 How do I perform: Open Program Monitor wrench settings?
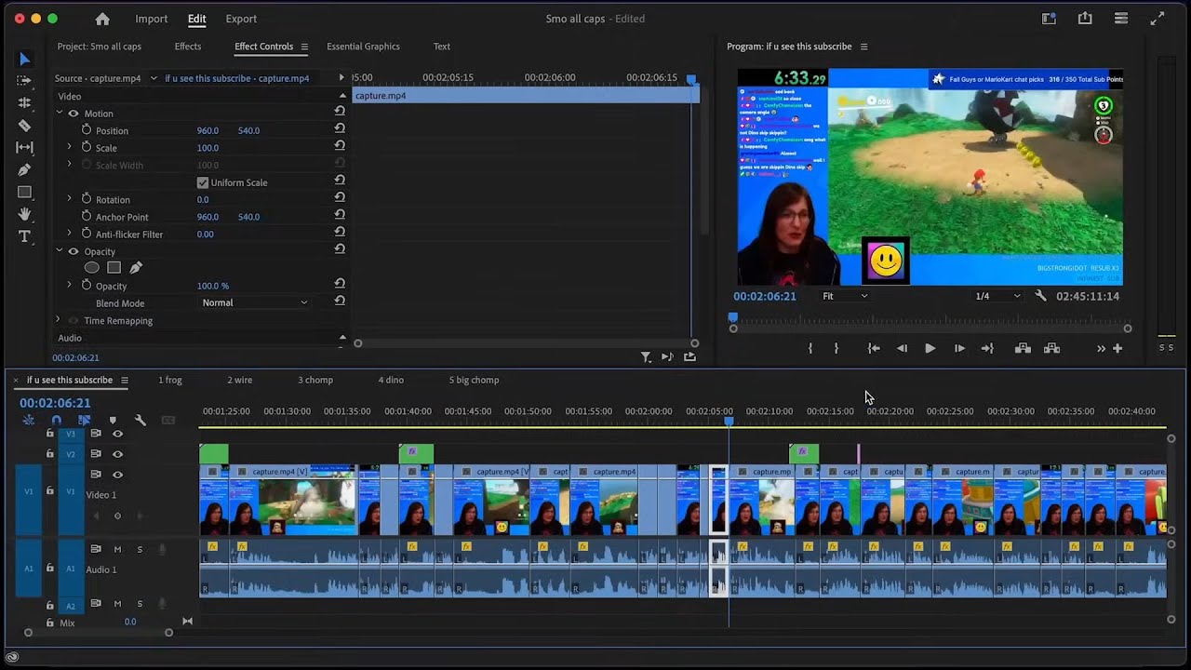click(1041, 296)
